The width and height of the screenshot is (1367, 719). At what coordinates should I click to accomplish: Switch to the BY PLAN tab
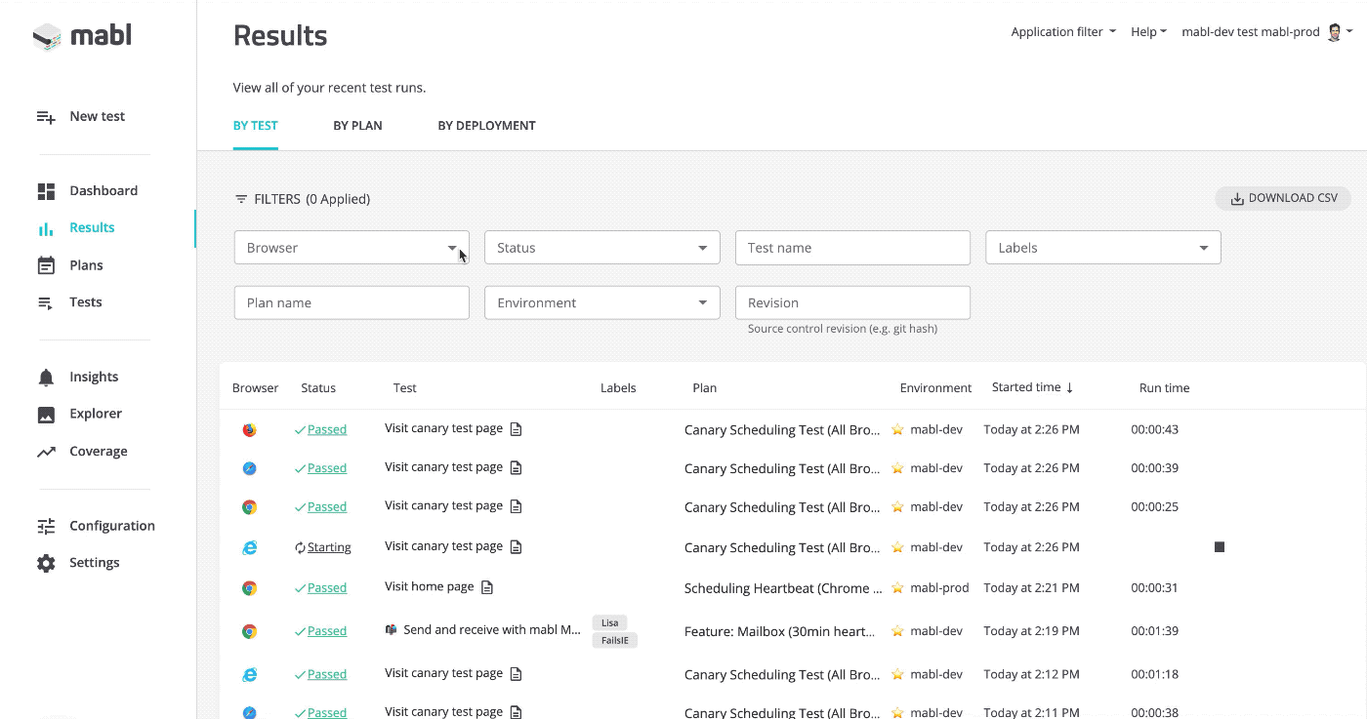[x=357, y=125]
